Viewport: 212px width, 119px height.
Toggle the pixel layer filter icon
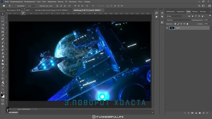pos(189,16)
